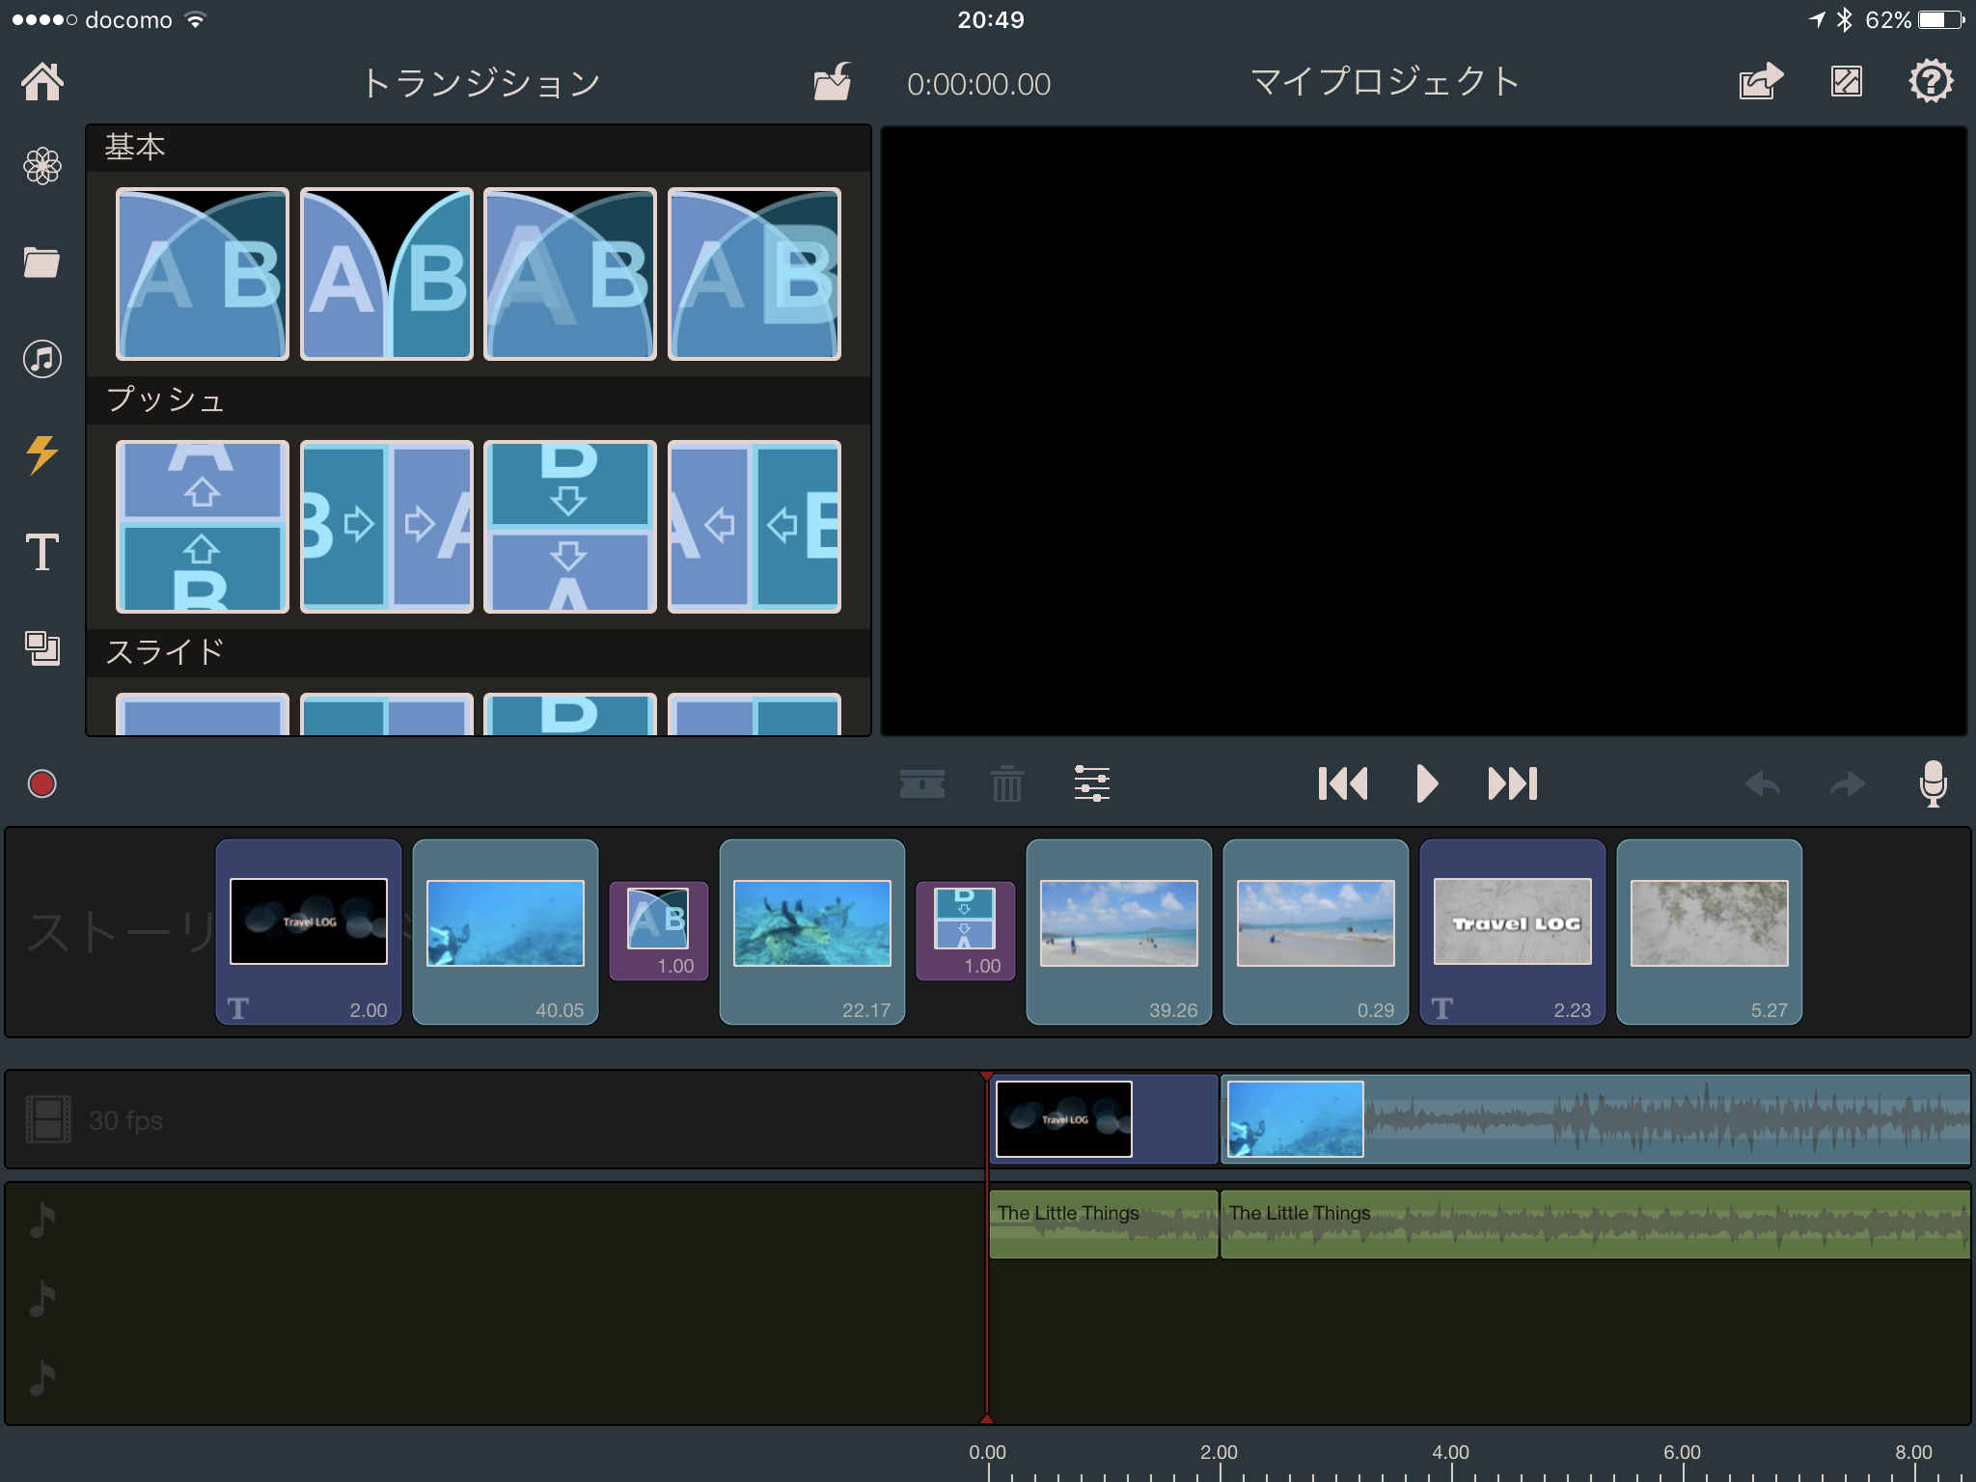Open the media folder library
Viewport: 1976px width, 1482px height.
pos(42,262)
